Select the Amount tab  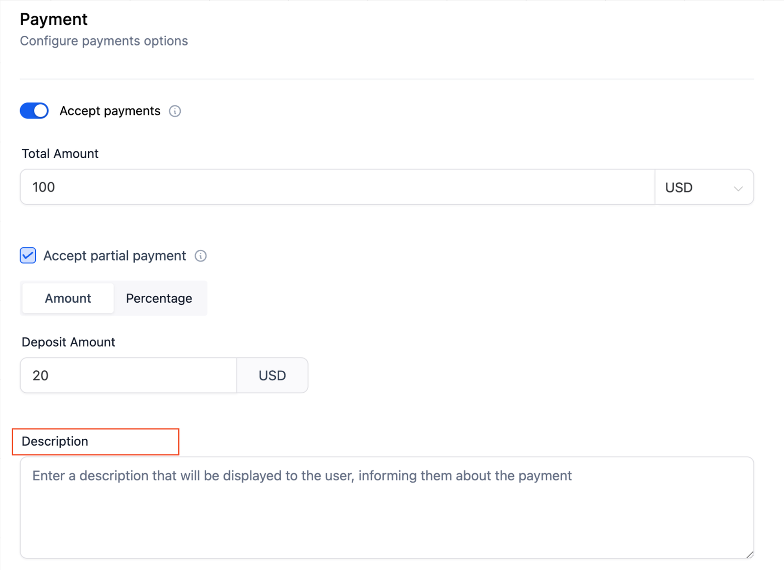pyautogui.click(x=68, y=298)
